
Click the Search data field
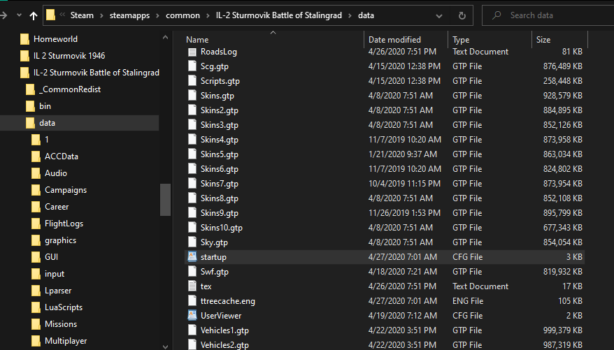pyautogui.click(x=548, y=15)
